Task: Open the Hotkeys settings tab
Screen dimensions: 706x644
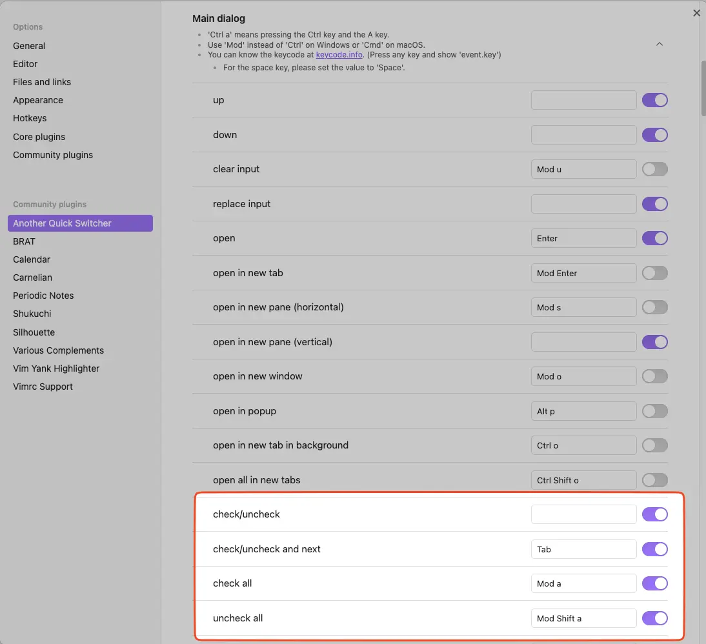Action: pos(30,118)
